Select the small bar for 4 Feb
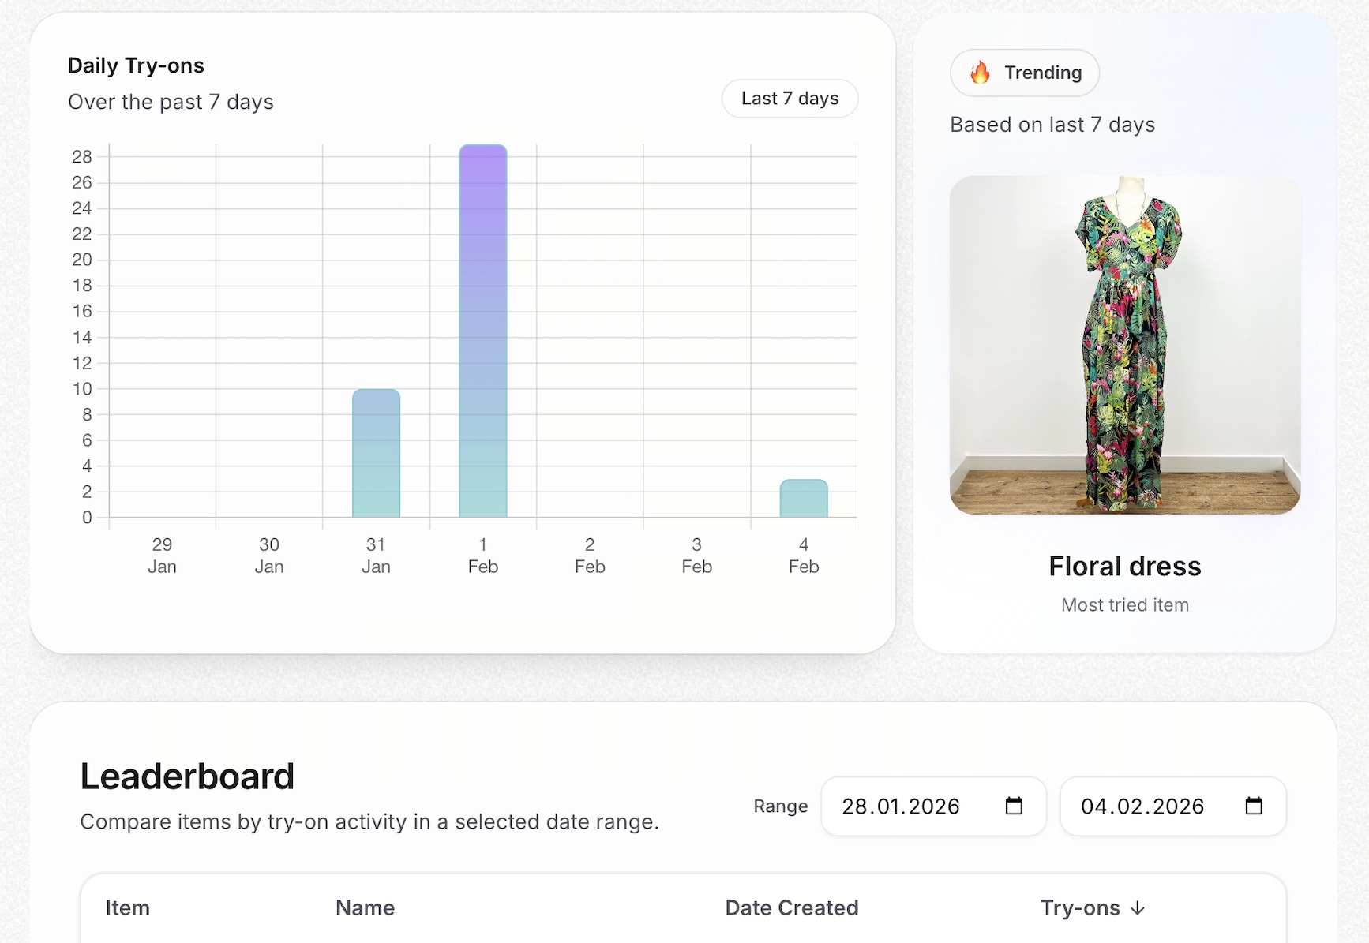The height and width of the screenshot is (943, 1369). tap(803, 497)
